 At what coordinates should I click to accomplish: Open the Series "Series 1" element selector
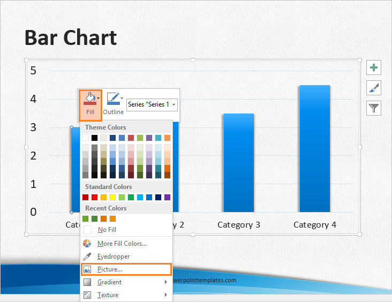(x=152, y=104)
